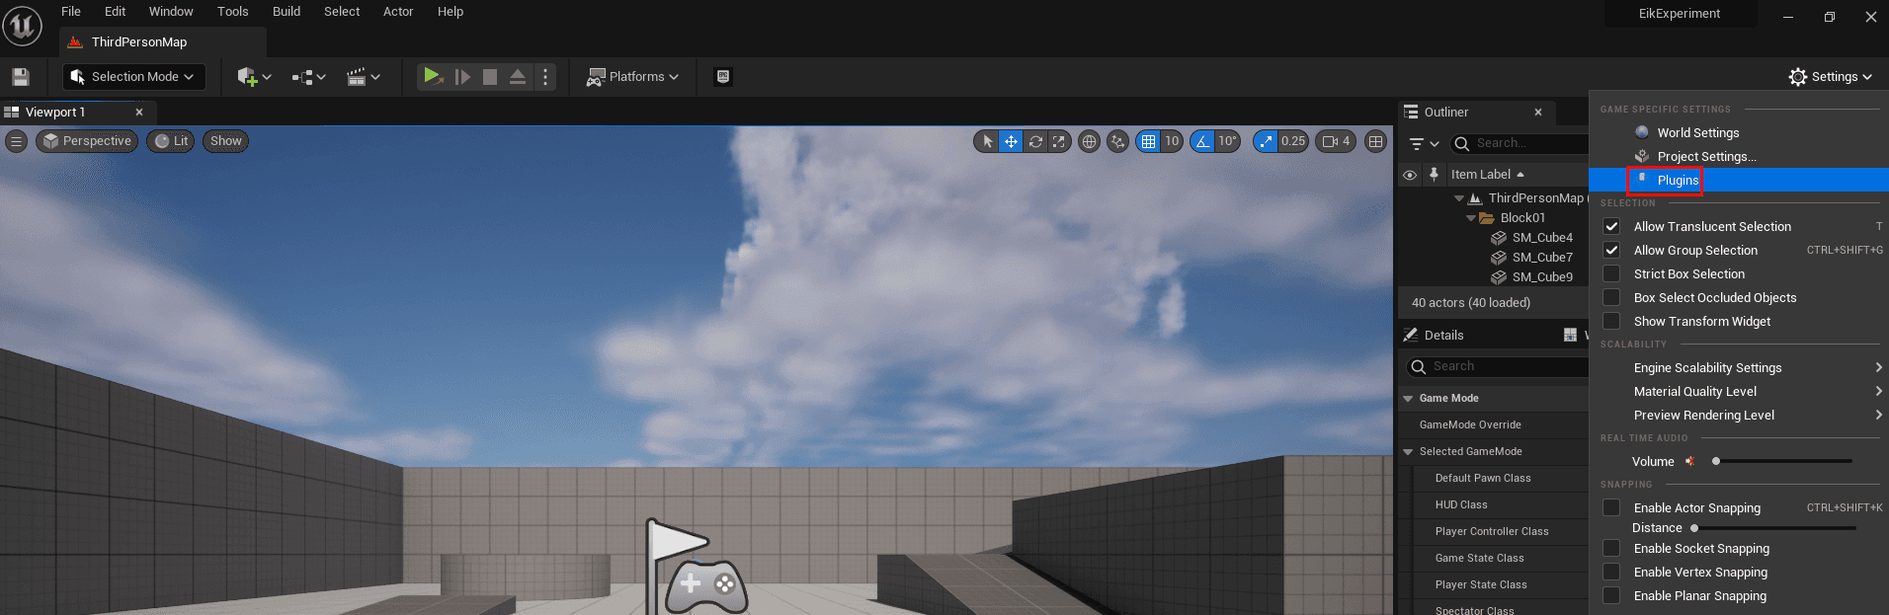The width and height of the screenshot is (1889, 615).
Task: Expand Material Quality Level submenu
Action: 1739,391
